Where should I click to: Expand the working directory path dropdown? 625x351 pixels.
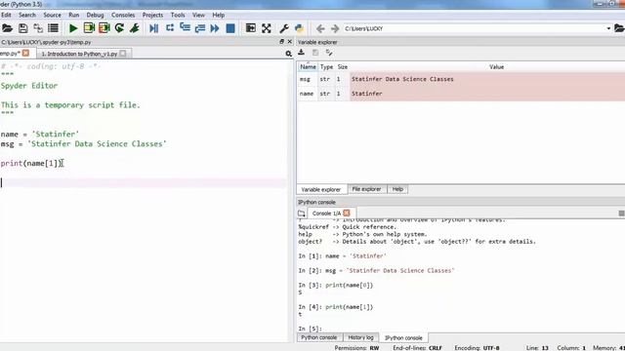point(608,28)
